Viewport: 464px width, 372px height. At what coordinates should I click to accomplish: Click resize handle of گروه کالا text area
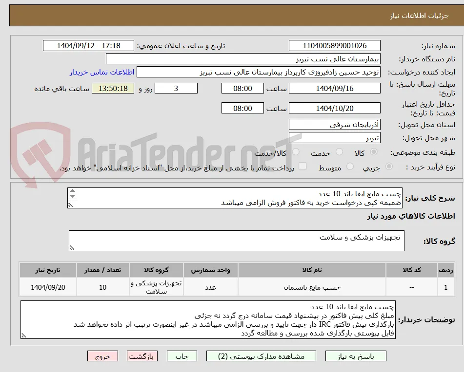[x=72, y=248]
